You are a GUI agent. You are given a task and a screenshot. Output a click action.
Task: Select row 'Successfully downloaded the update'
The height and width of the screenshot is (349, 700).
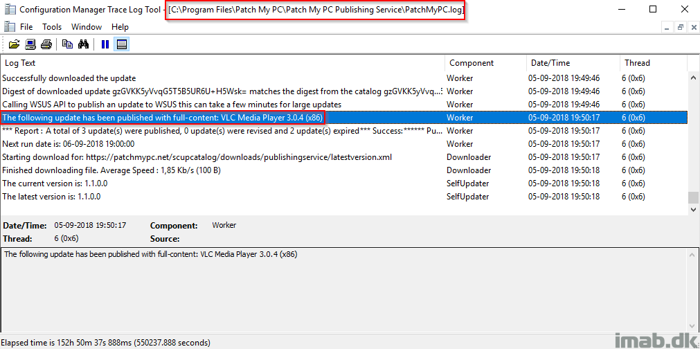343,78
